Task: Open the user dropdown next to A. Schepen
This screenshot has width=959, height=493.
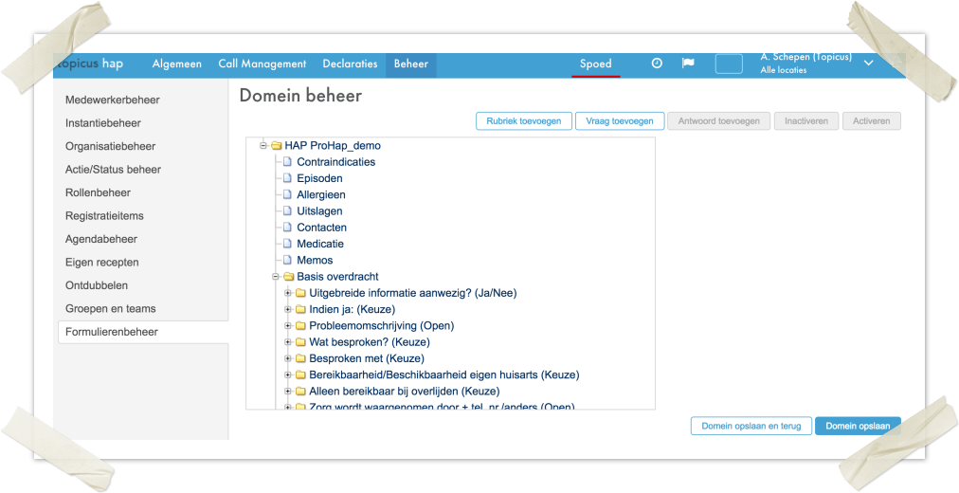Action: coord(869,64)
